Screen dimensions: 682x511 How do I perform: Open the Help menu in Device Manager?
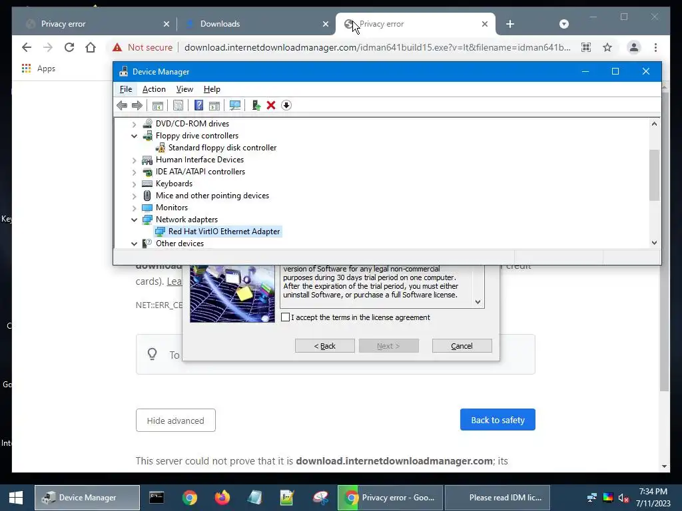(212, 89)
